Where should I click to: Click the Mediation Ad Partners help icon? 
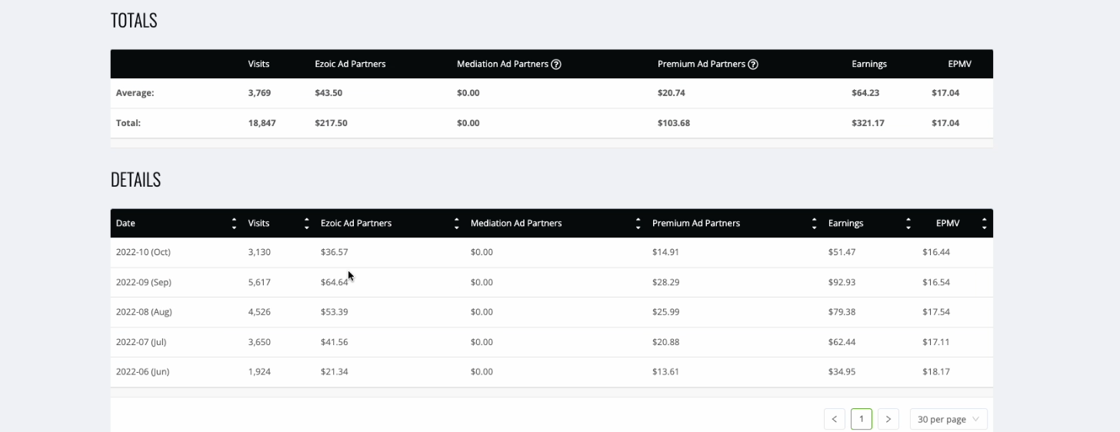556,65
